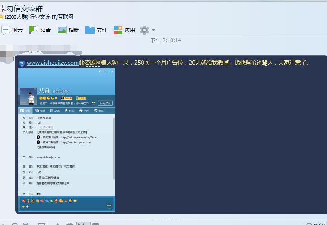Click the share icon beside the signature
Image resolution: width=327 pixels, height=225 pixels.
pyautogui.click(x=94, y=103)
